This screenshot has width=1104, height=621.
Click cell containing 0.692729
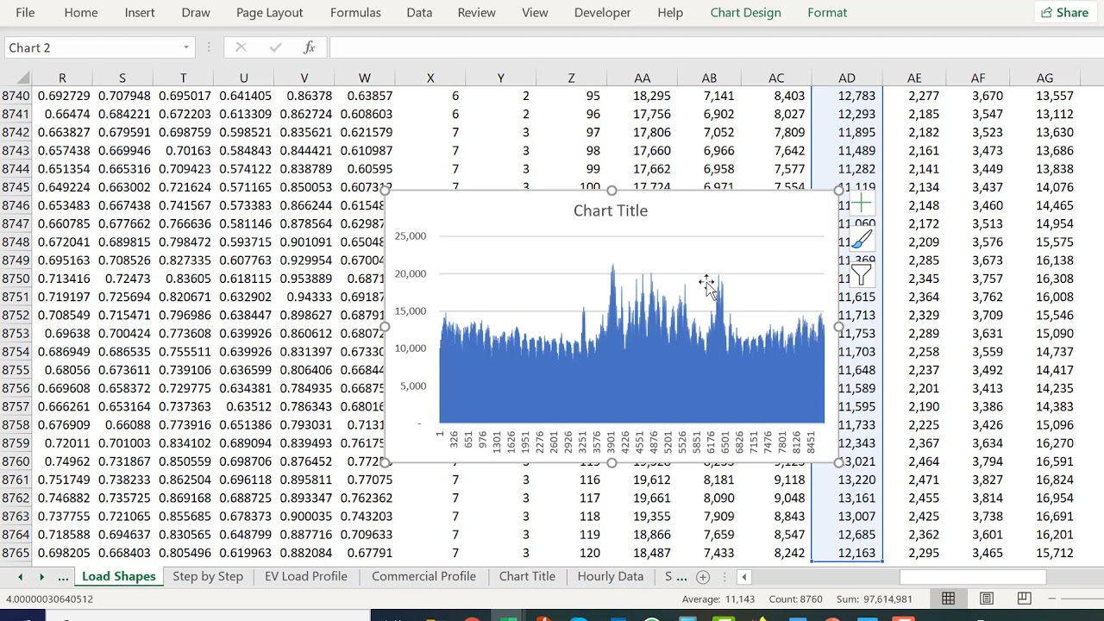click(62, 96)
